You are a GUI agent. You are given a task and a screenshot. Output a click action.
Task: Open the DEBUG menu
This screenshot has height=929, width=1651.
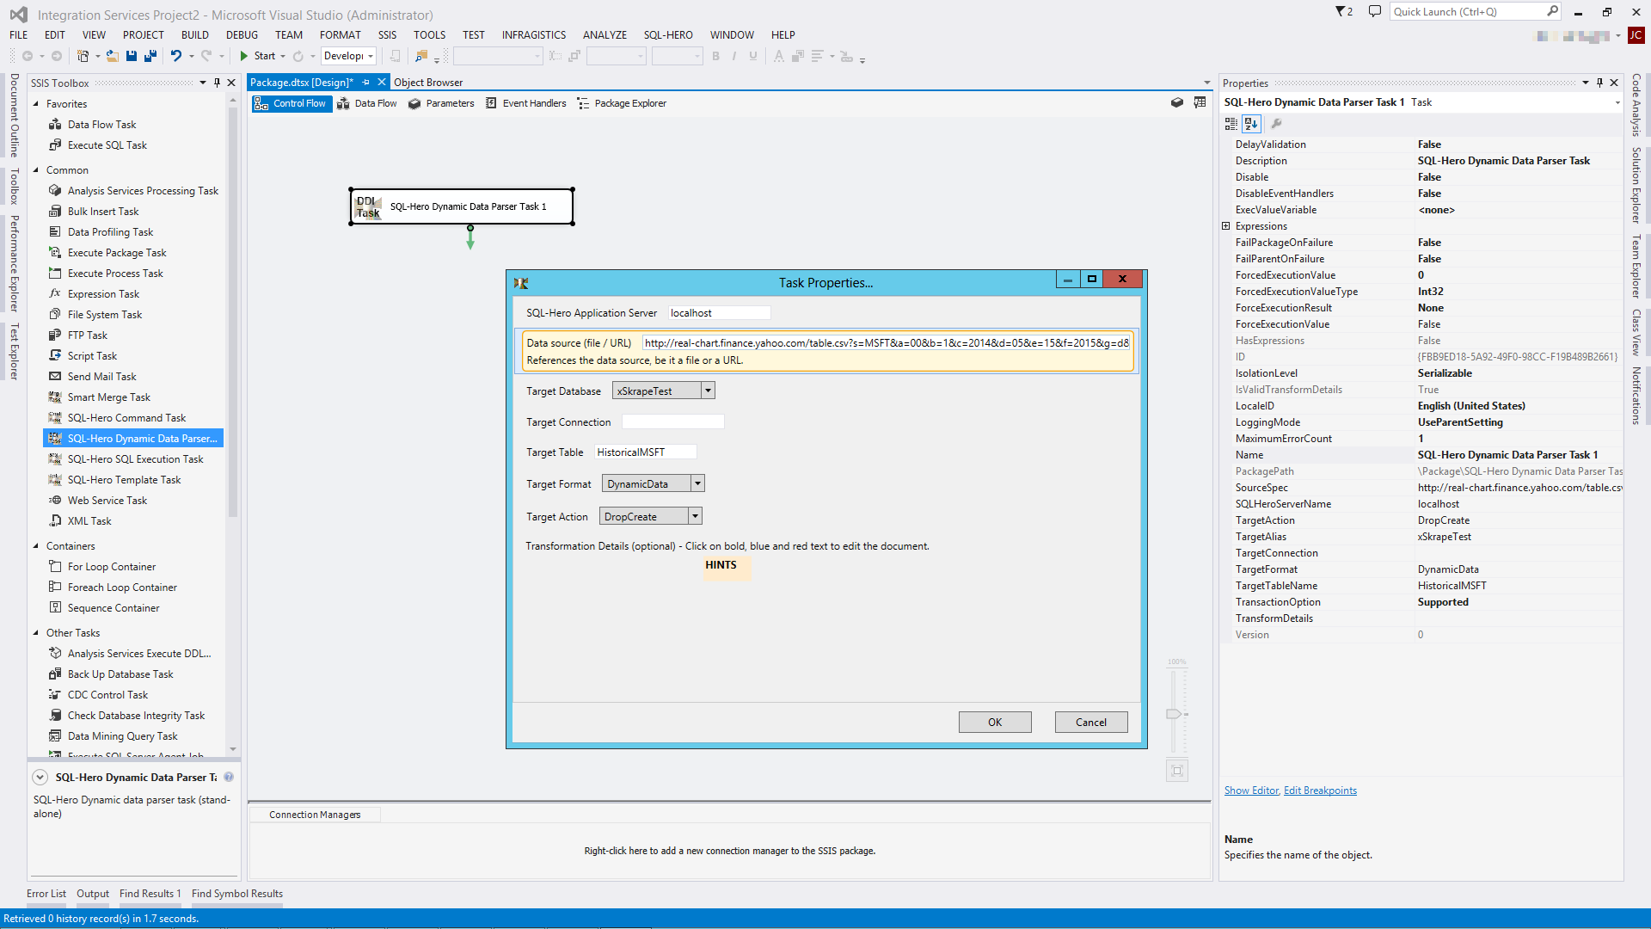pos(242,35)
